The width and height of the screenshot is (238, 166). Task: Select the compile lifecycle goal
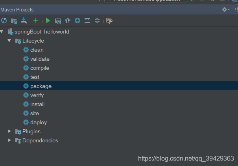[40, 68]
